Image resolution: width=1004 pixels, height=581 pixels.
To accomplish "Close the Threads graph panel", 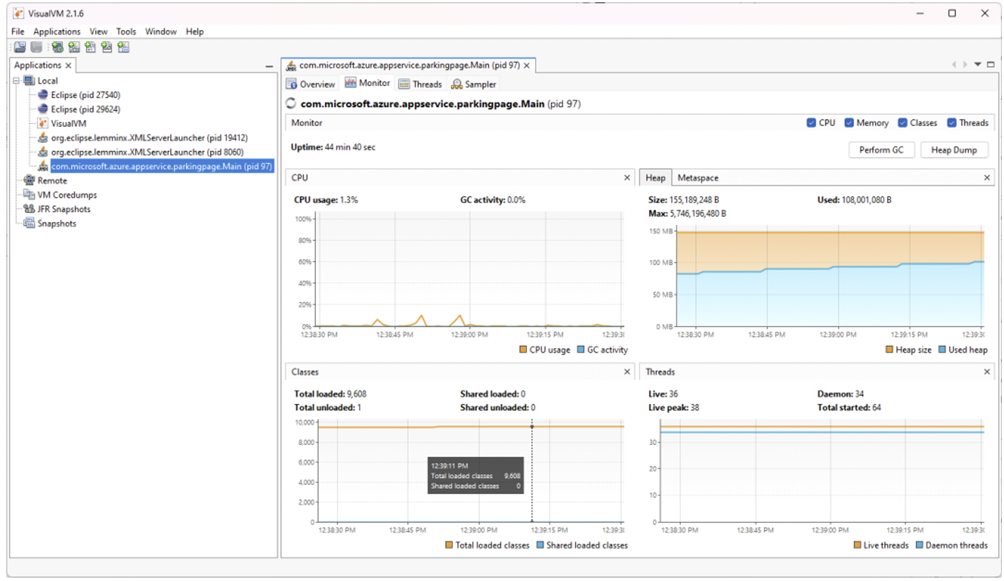I will point(987,372).
